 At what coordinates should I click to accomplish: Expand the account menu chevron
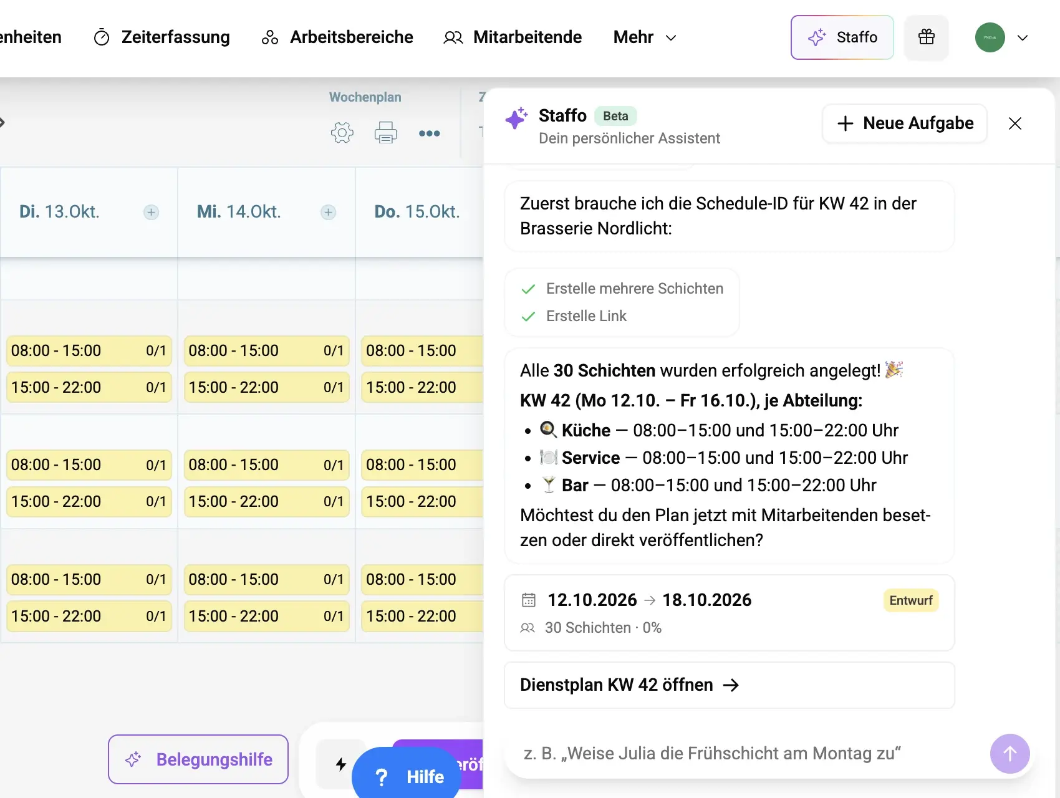click(x=1023, y=37)
